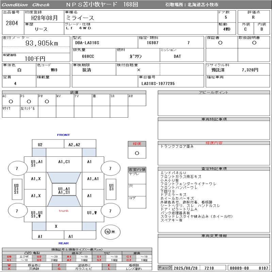The width and height of the screenshot is (272, 272).
Task: Select the 'U2' front bumper damage code
Action: [40, 145]
